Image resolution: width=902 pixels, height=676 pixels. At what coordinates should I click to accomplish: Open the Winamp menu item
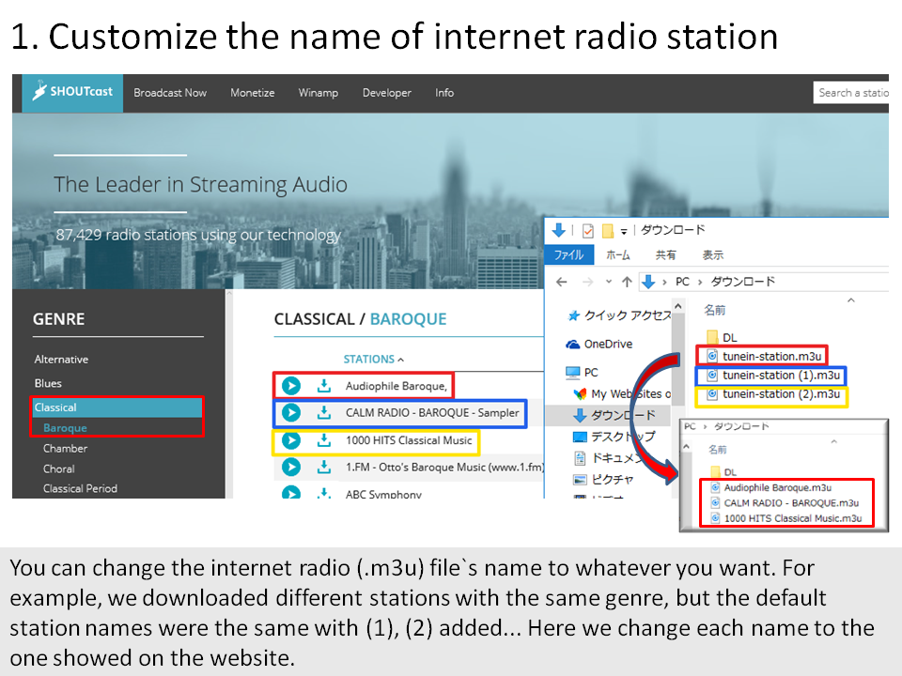[x=319, y=93]
